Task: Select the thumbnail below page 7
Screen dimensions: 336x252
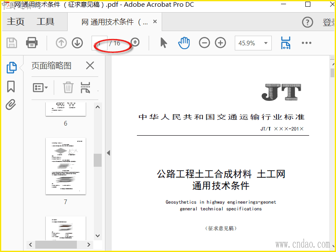Action: click(66, 228)
